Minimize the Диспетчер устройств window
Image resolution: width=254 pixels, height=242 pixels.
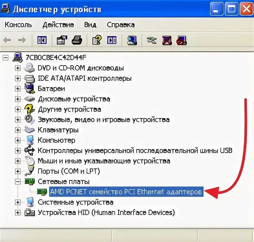(x=217, y=9)
